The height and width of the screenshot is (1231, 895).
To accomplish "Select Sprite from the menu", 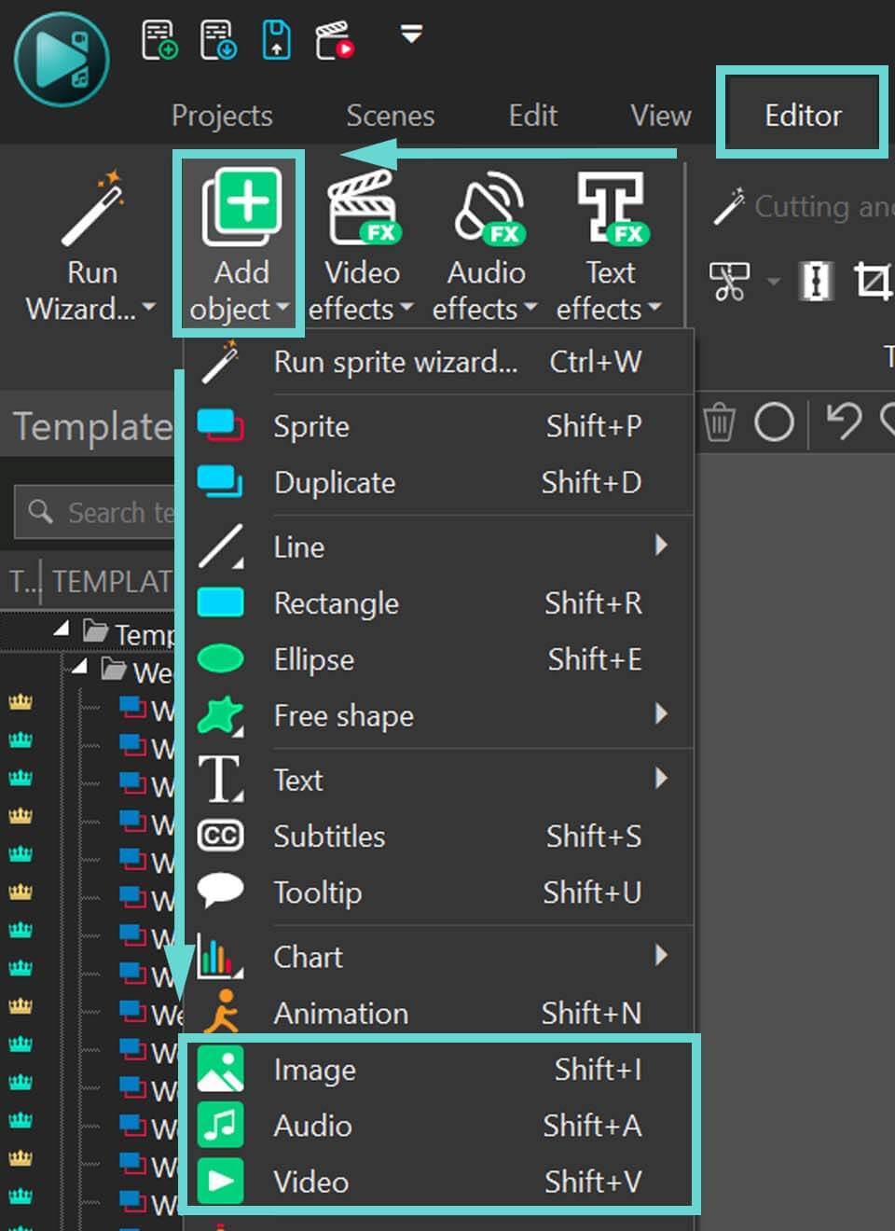I will [x=310, y=426].
